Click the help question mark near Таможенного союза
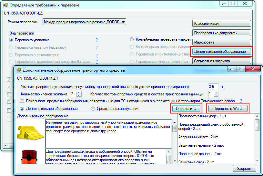 pyautogui.click(x=241, y=101)
